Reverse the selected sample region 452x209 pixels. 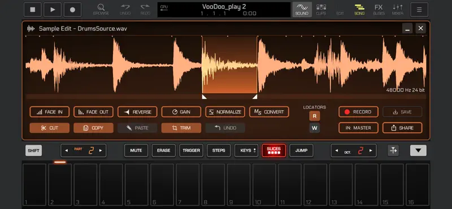[x=137, y=112]
